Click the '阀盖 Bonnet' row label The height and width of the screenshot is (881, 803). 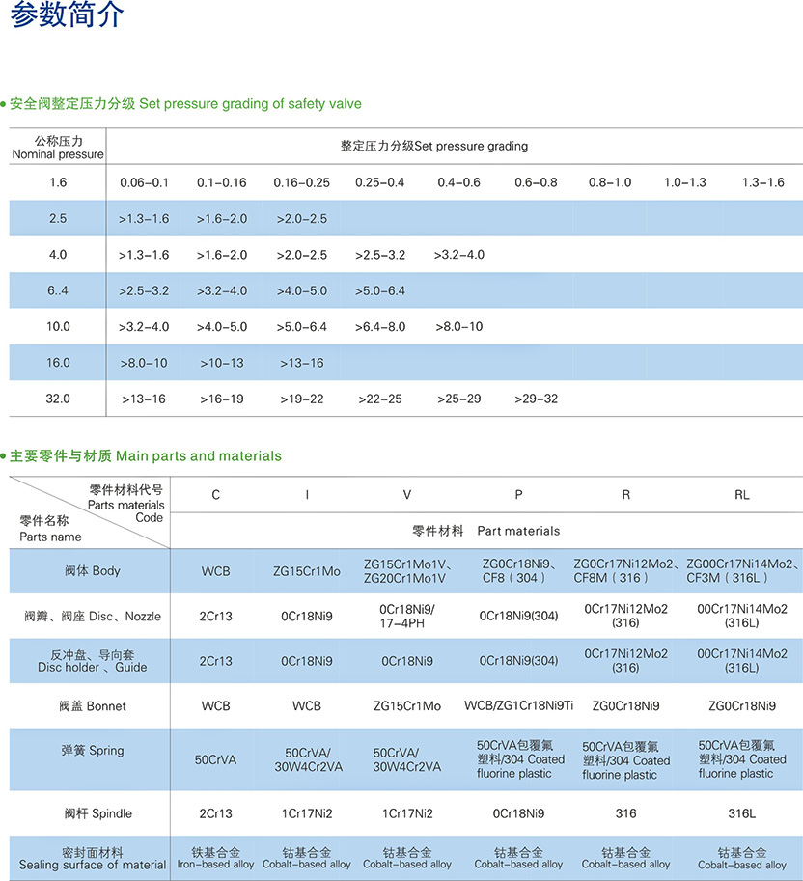pos(92,706)
